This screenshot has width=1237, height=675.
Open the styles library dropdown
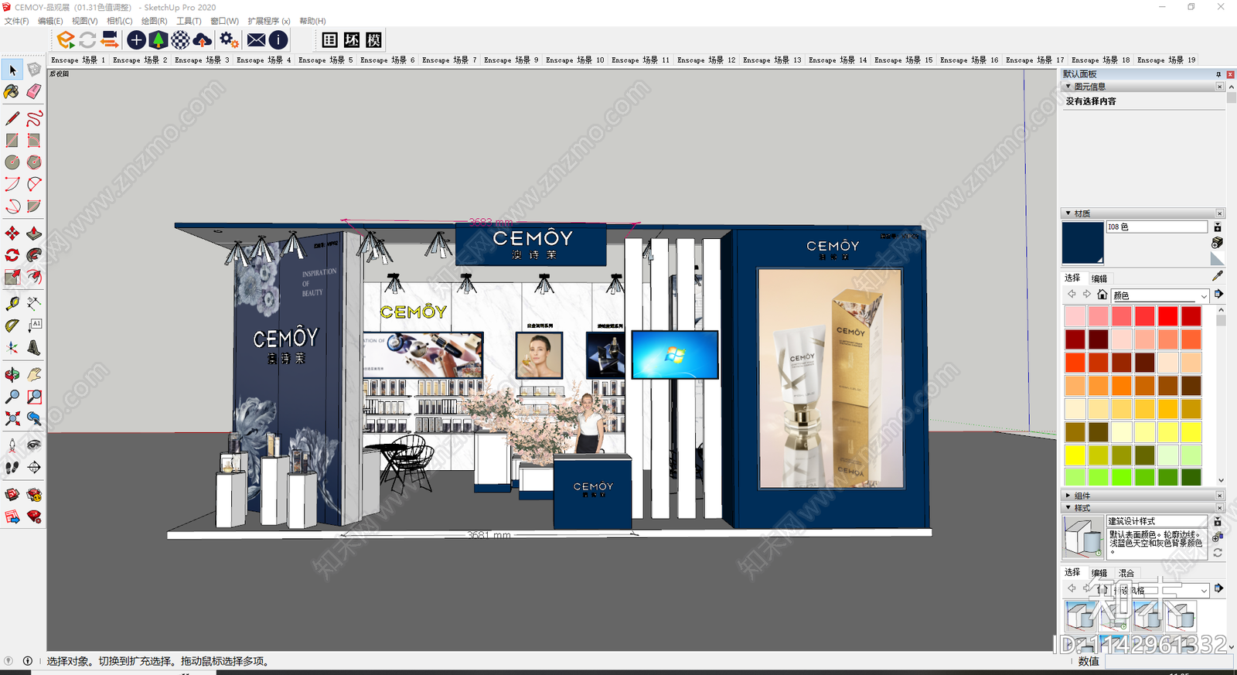coord(1160,590)
